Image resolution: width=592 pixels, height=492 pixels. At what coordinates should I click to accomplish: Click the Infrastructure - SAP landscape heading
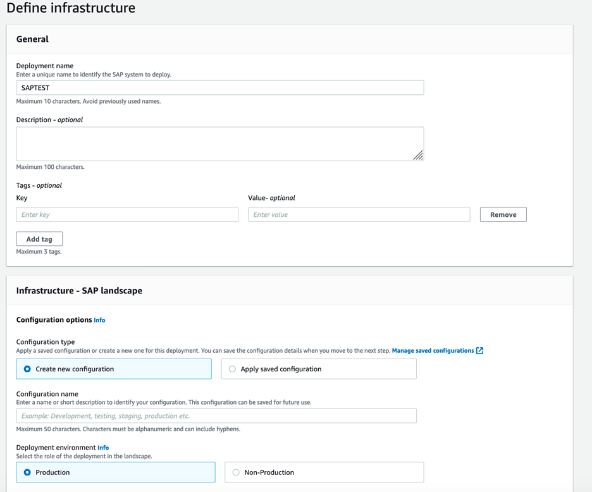click(79, 291)
